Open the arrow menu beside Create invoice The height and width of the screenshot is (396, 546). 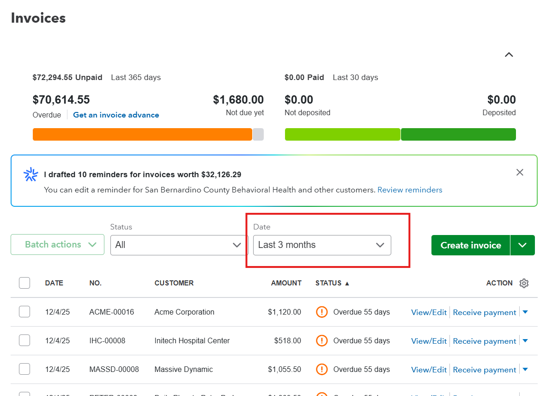522,245
